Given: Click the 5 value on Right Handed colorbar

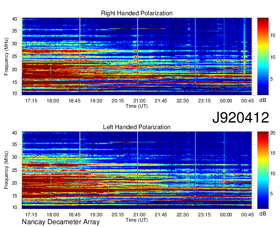Looking at the screenshot, I should (x=271, y=79).
